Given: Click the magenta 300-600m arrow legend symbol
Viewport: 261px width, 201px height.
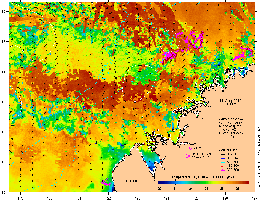Looking at the screenshot, I should pyautogui.click(x=223, y=170).
